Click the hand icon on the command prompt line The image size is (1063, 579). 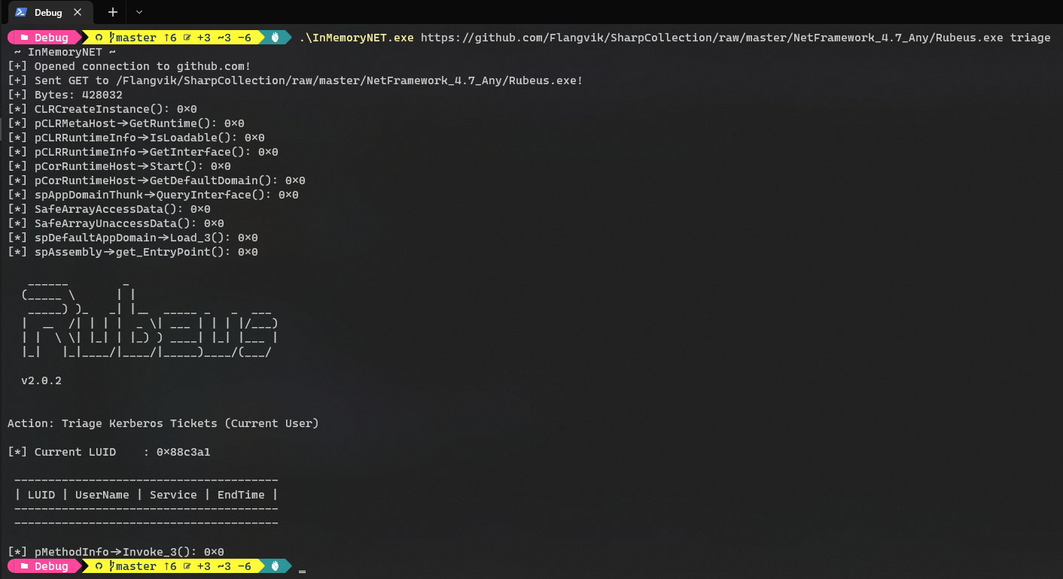coord(276,38)
